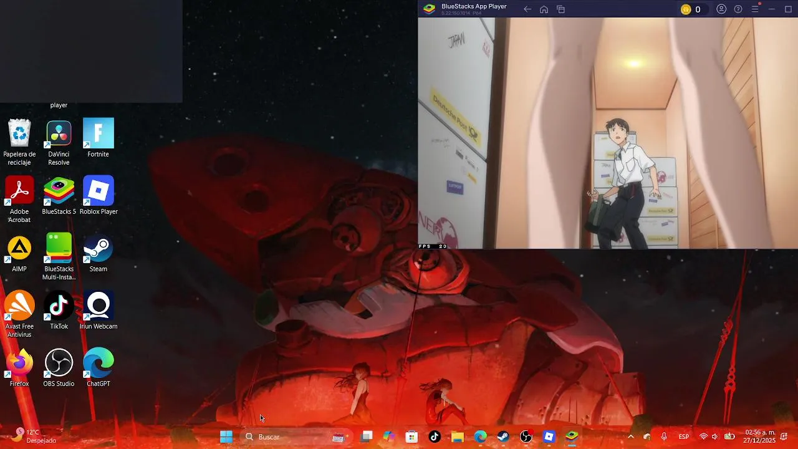The width and height of the screenshot is (798, 449).
Task: Select Roblox Player desktop shortcut
Action: point(99,196)
